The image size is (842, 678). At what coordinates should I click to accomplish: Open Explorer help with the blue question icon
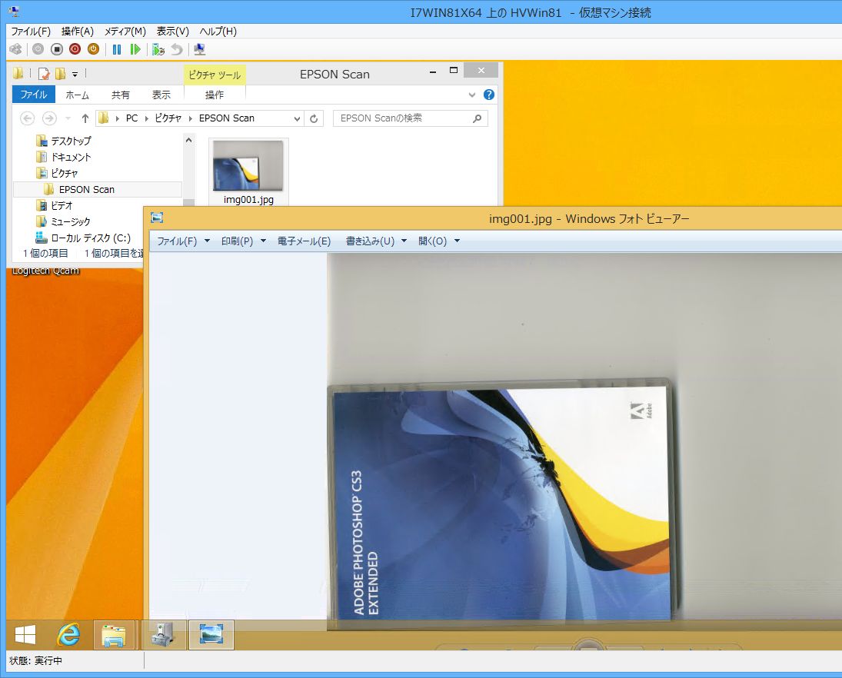coord(488,95)
